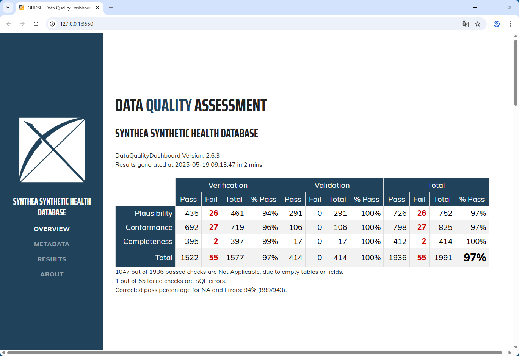Go to Overview in sidebar
Image resolution: width=519 pixels, height=356 pixels.
[52, 229]
